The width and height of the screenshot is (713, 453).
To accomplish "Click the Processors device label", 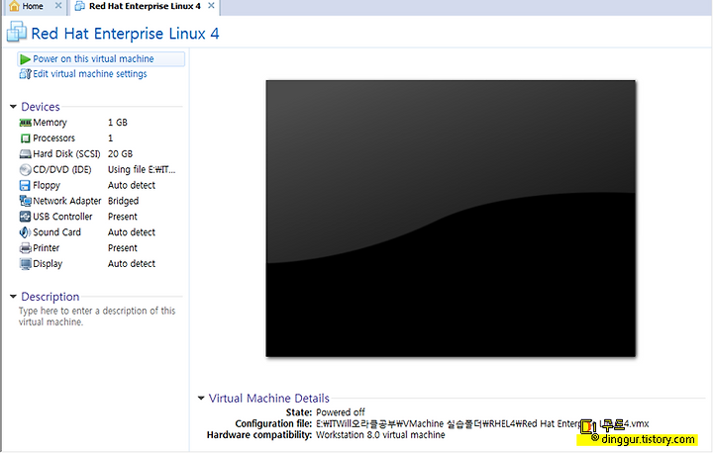I will (x=53, y=138).
